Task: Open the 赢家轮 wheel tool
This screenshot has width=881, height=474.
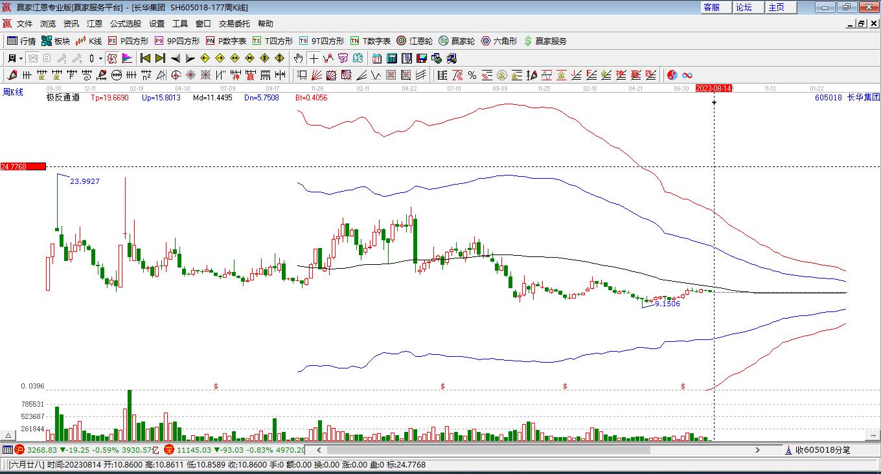Action: (457, 41)
